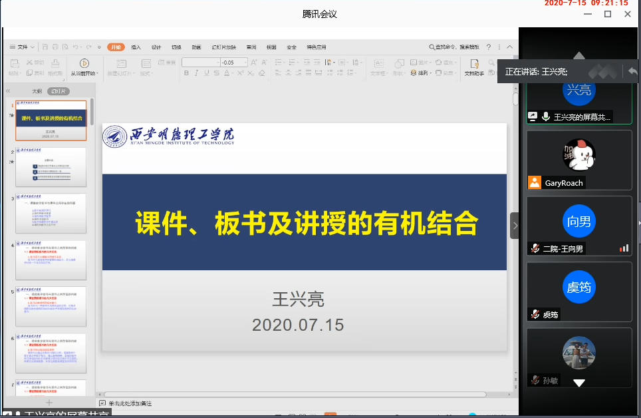This screenshot has width=641, height=418.
Task: Switch to the 插入 insert tab
Action: click(136, 47)
